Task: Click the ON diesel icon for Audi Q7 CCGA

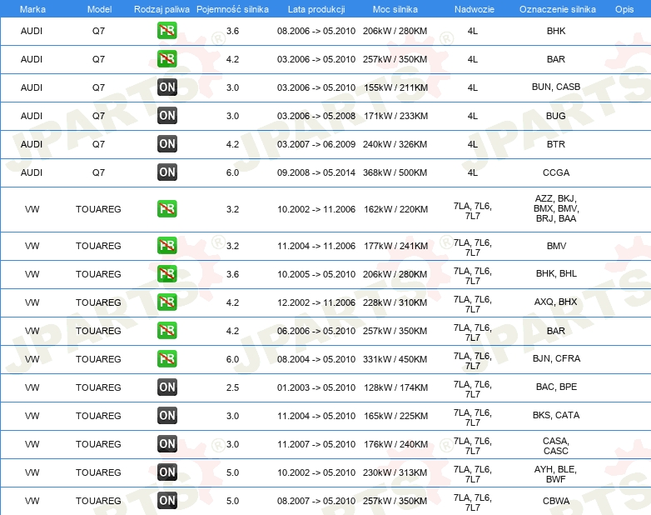Action: click(166, 172)
